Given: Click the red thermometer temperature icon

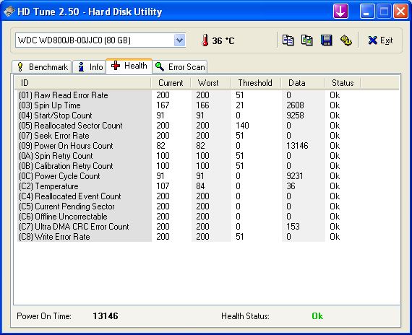Looking at the screenshot, I should tap(205, 40).
